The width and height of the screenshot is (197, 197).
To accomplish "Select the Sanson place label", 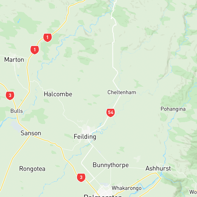I will (x=31, y=133).
